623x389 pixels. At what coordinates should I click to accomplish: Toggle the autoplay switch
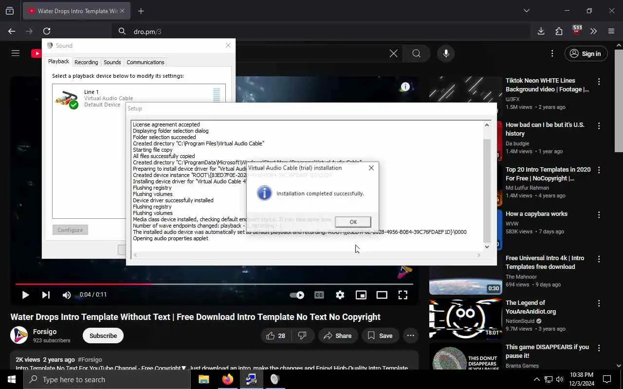click(296, 295)
